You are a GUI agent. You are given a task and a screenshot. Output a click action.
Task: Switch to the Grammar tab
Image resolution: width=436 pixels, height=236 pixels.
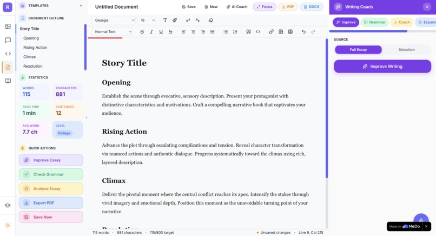[374, 22]
